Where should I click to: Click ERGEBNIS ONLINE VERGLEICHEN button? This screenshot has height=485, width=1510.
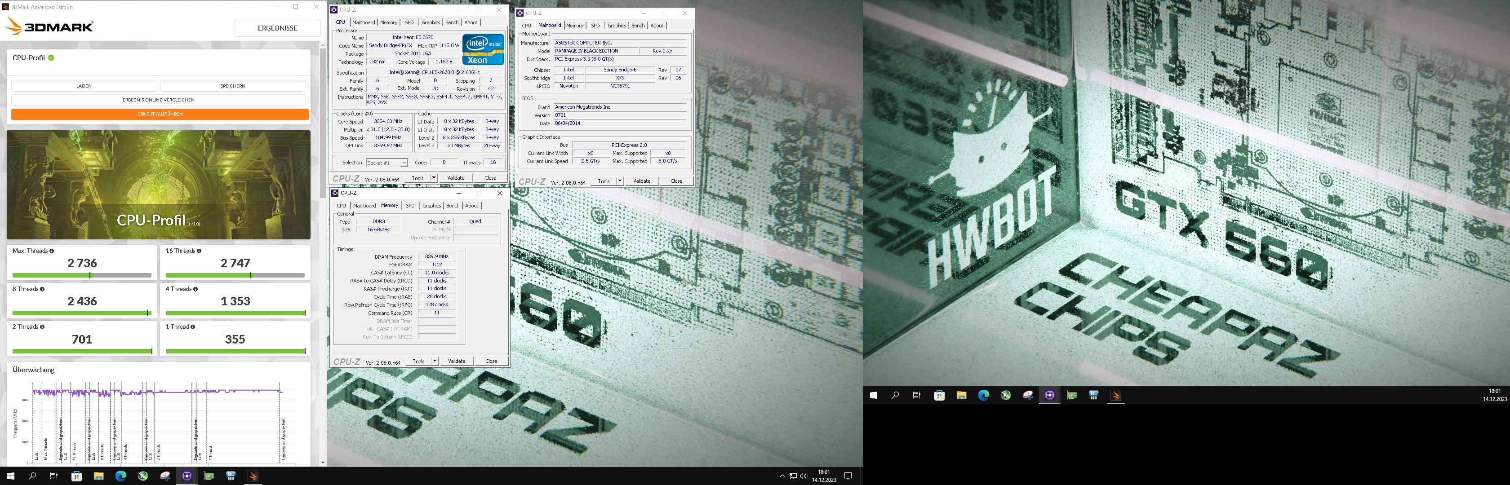click(x=158, y=100)
